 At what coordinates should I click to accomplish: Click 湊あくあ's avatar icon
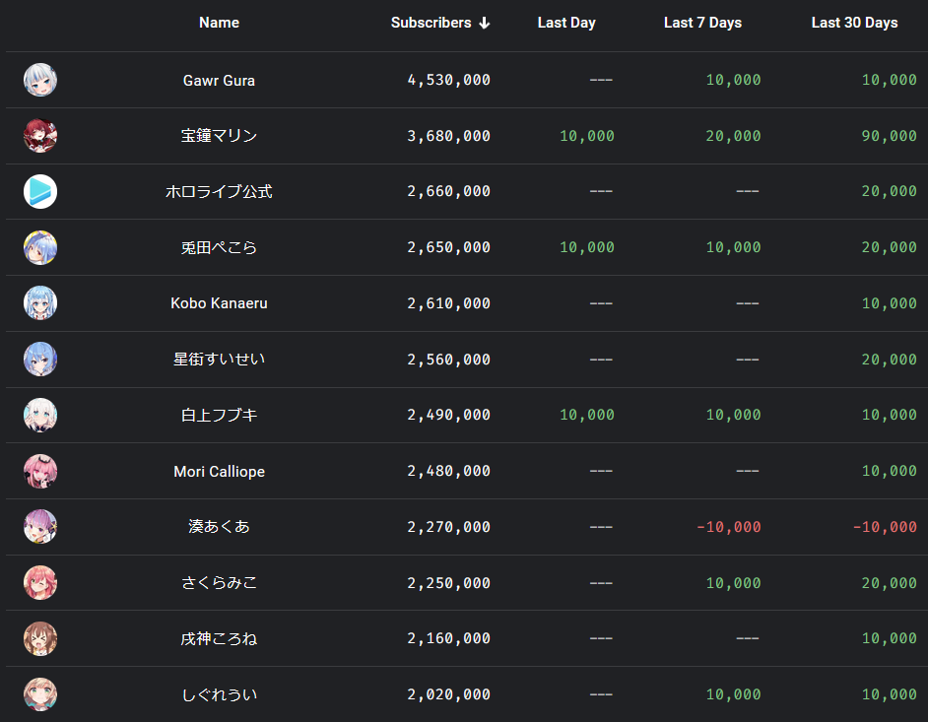click(40, 527)
